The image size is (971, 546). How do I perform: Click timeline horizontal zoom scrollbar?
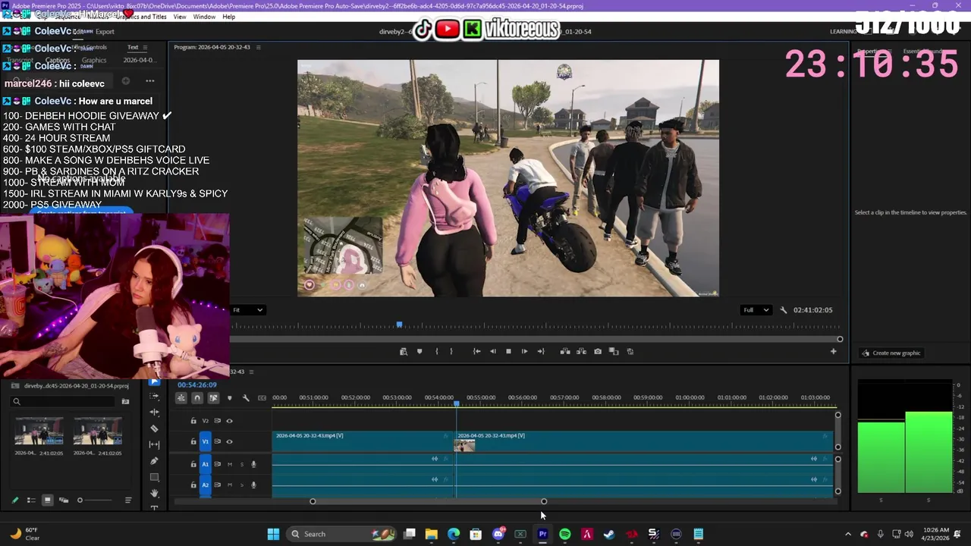pyautogui.click(x=428, y=501)
